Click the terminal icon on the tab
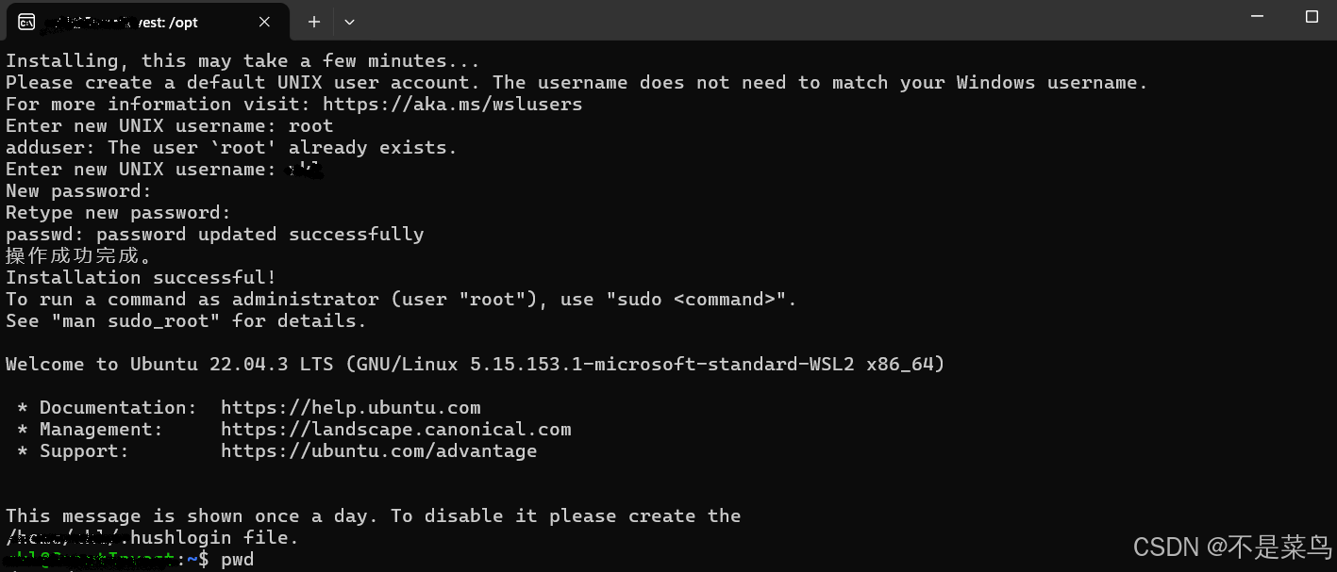 (x=26, y=22)
